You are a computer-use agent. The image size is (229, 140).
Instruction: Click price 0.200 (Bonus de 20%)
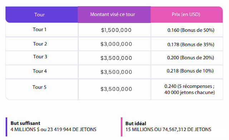190,57
